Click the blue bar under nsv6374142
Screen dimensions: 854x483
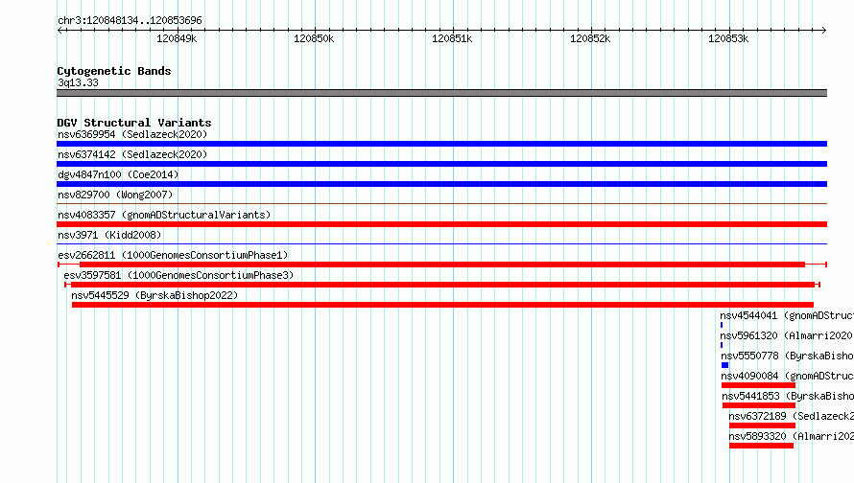click(x=441, y=164)
